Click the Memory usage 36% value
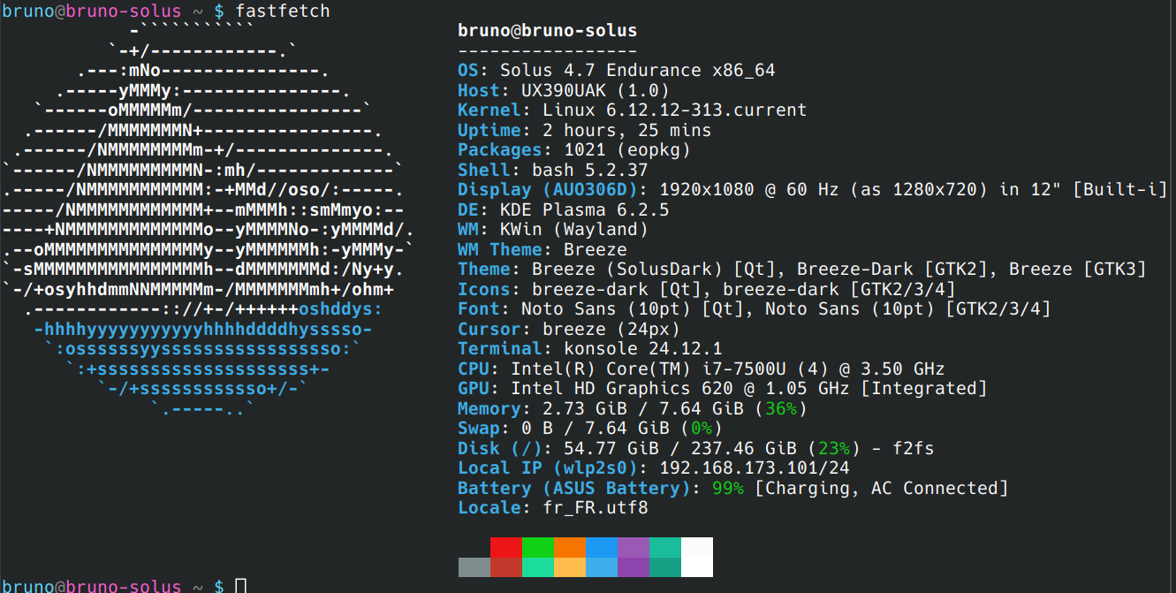Viewport: 1176px width, 593px height. pyautogui.click(x=781, y=409)
